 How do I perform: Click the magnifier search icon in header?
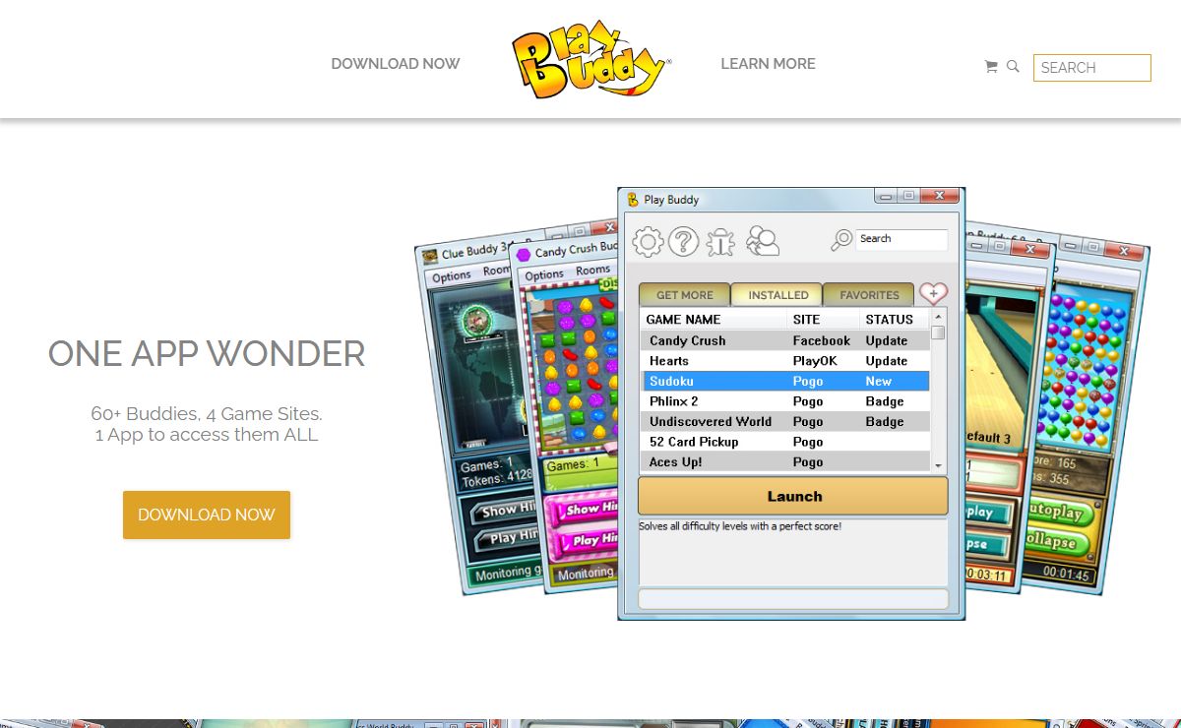[x=1013, y=67]
